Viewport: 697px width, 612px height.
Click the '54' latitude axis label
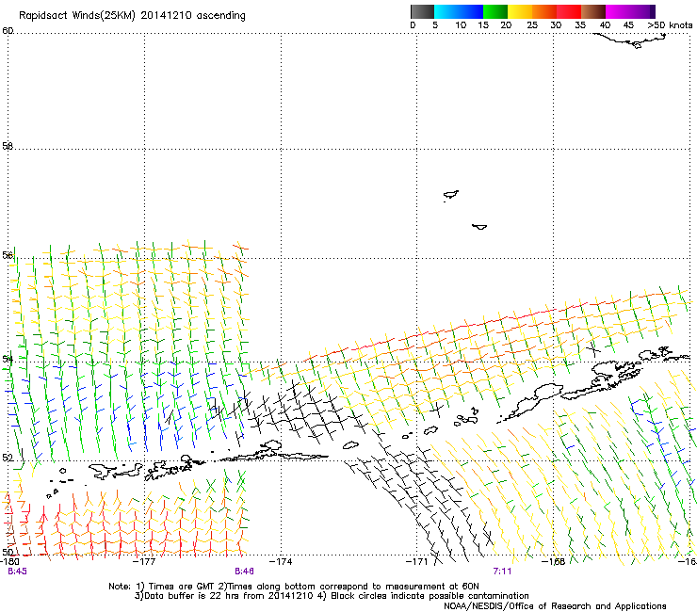(x=8, y=359)
